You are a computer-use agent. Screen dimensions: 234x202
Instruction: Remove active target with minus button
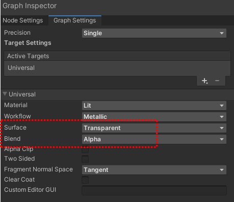pos(217,81)
